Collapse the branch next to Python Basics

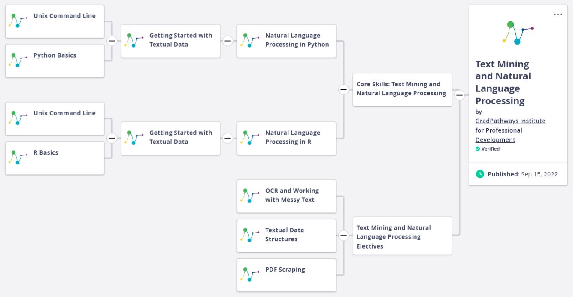pos(112,41)
